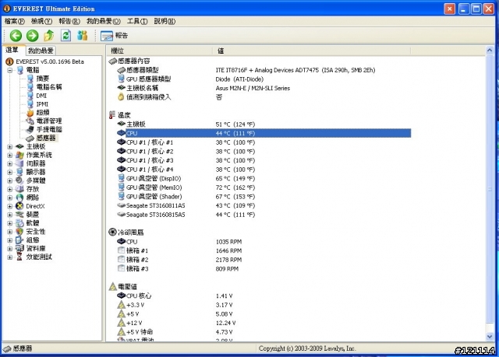Screen dimensions: 499x357
Task: Click the 安全性 shield icon
Action: click(19, 232)
